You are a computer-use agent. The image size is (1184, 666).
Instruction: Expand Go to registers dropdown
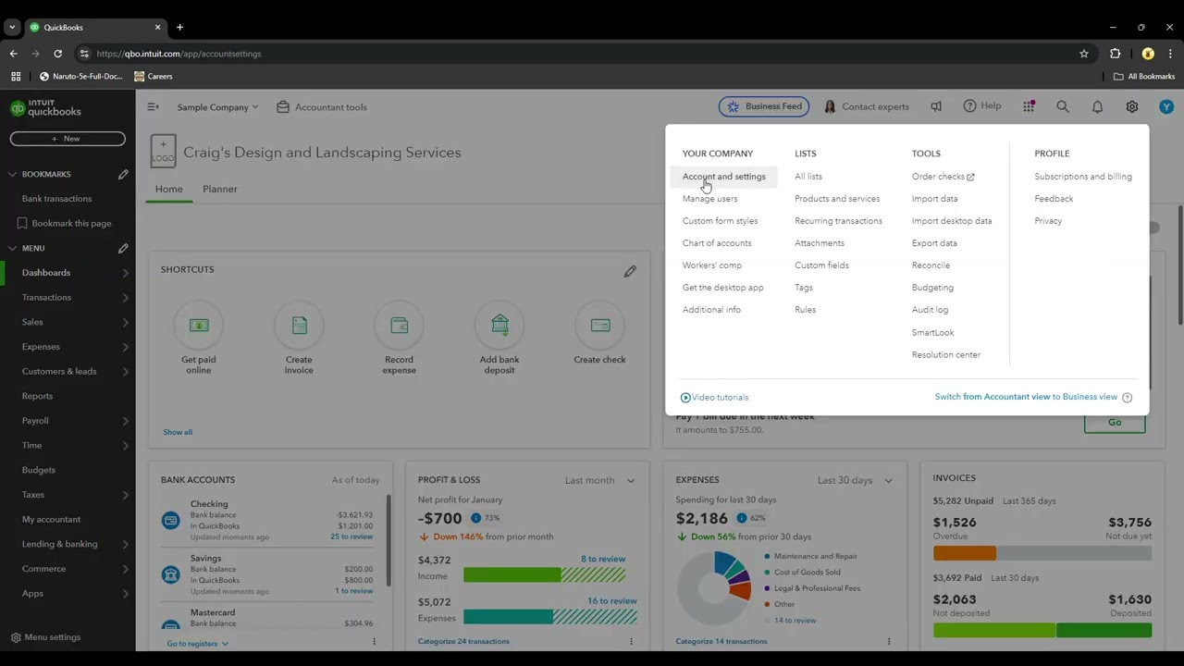(x=197, y=643)
